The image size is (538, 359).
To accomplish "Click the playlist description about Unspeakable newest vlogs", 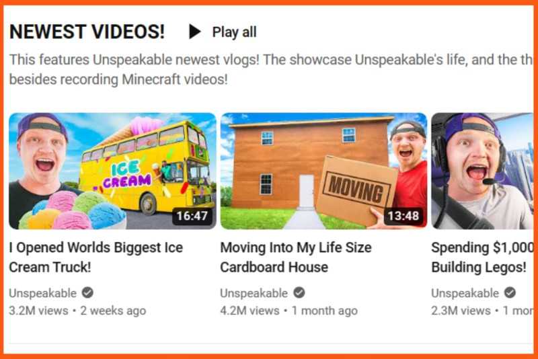I will coord(271,69).
